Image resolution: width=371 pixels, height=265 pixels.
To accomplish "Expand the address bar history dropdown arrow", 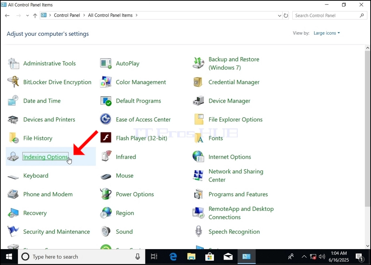I will tap(279, 16).
